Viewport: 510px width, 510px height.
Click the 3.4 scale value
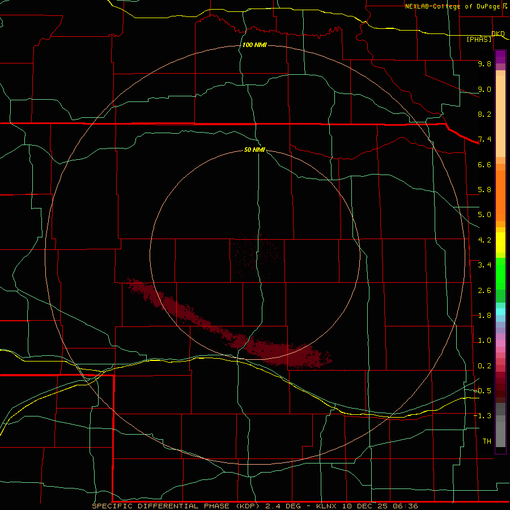pos(484,265)
